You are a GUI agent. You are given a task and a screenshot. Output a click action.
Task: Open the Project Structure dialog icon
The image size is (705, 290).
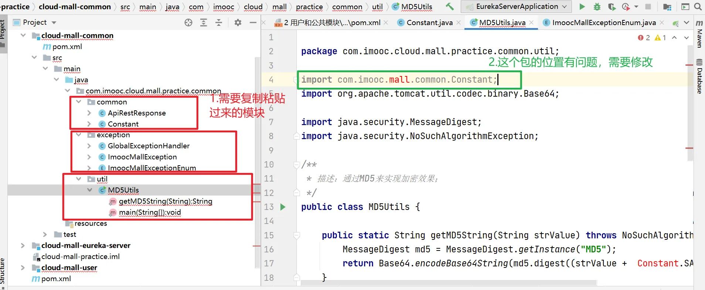pos(667,7)
